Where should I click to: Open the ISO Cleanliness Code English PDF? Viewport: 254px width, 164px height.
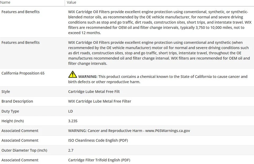[x=98, y=140]
